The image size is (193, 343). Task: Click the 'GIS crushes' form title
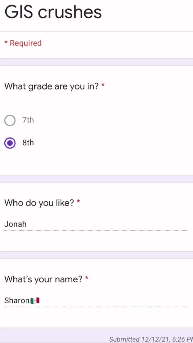53,12
